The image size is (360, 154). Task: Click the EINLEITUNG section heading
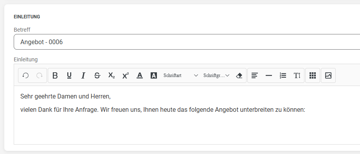(x=27, y=17)
